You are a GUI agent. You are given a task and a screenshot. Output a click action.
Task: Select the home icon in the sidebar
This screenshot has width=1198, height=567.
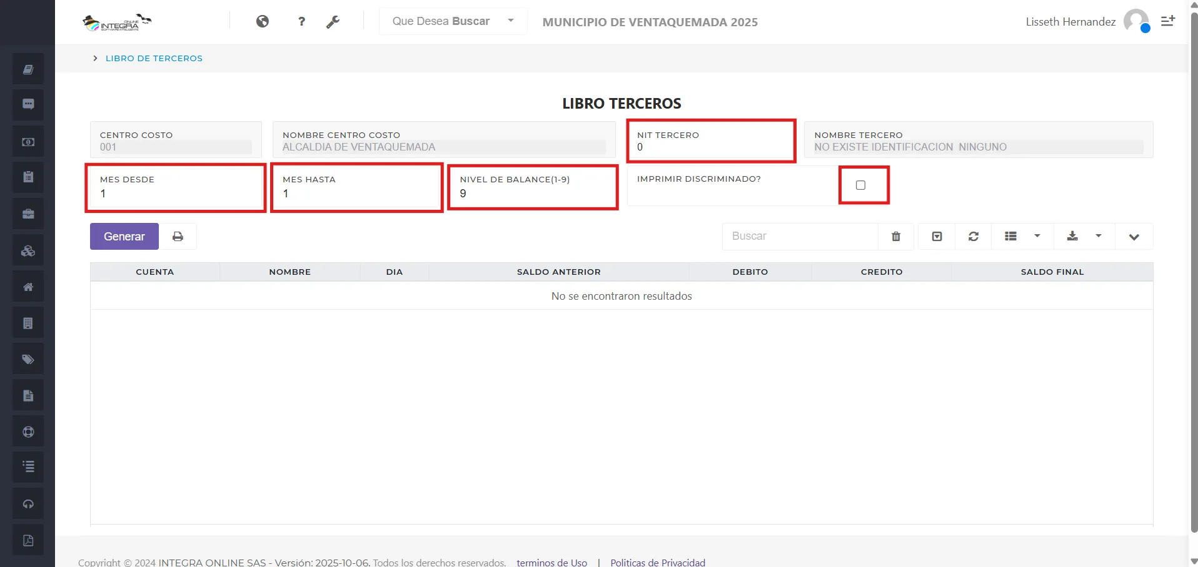click(28, 286)
